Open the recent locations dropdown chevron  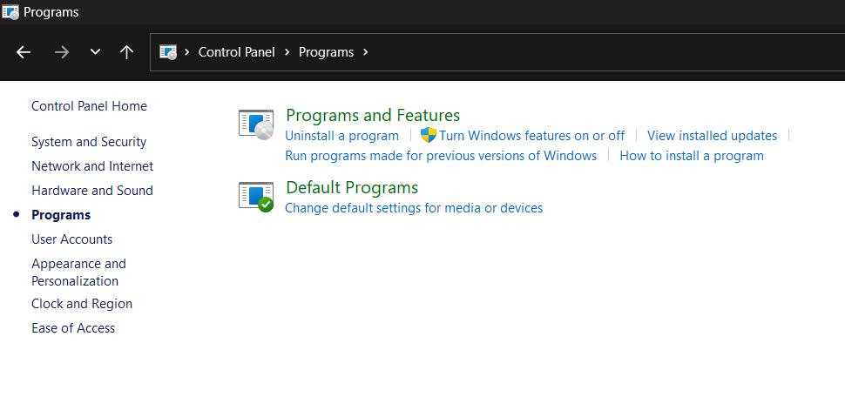(95, 52)
